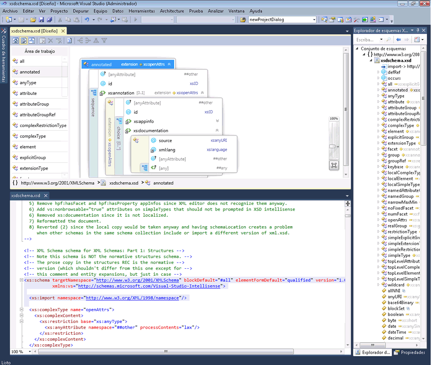
Task: Collapse the Conjunto de esquemas tree node
Action: [357, 49]
